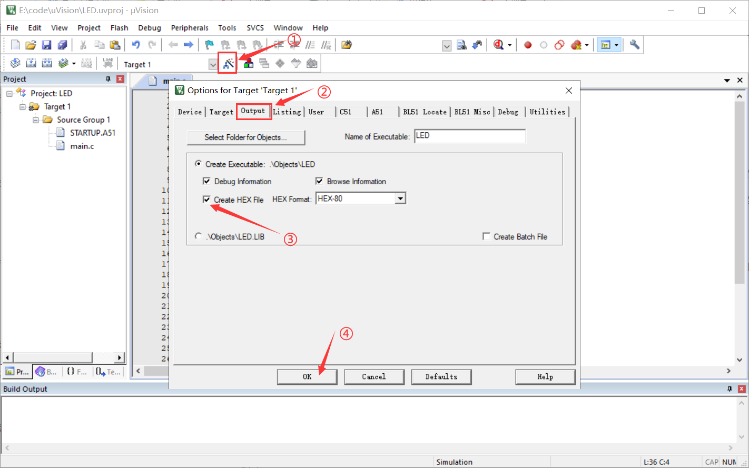Click the Open file folder icon
749x468 pixels.
(x=31, y=45)
